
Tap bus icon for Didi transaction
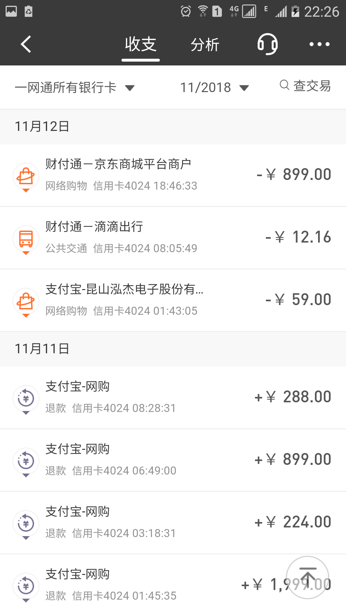coord(26,239)
